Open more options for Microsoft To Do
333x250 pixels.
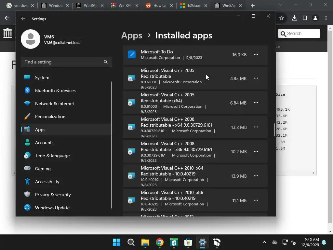point(256,54)
